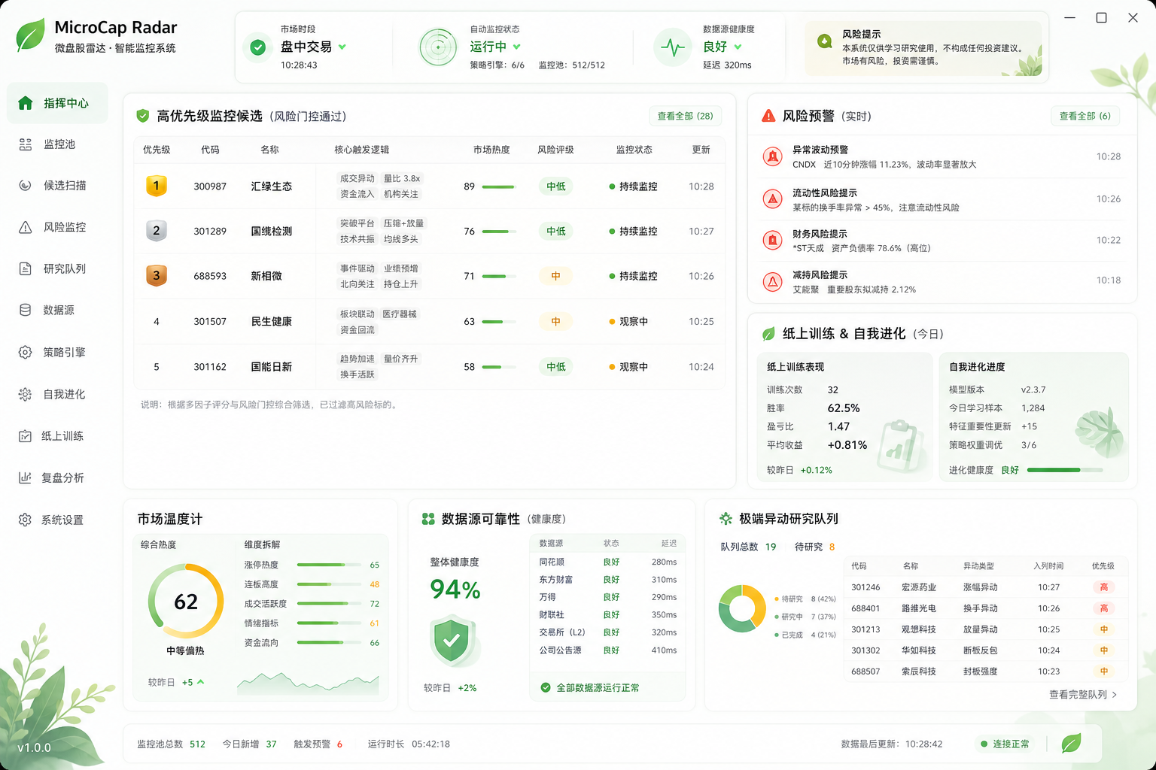
Task: Click the 市场热度 bar for 汇绿生态
Action: click(499, 186)
